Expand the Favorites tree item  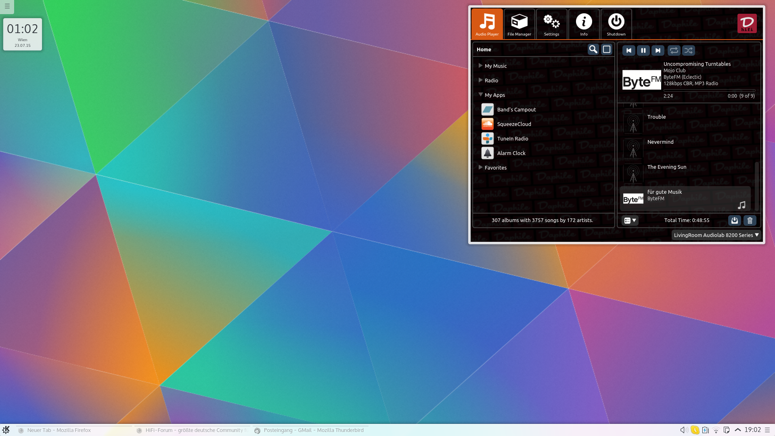tap(481, 168)
